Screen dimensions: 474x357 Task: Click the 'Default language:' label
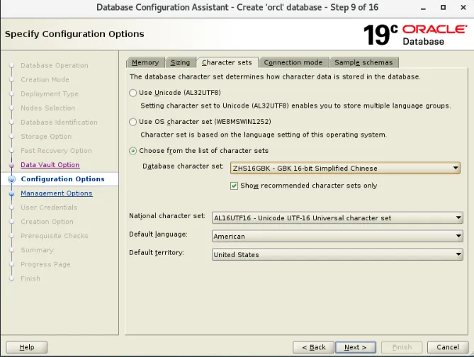click(158, 234)
